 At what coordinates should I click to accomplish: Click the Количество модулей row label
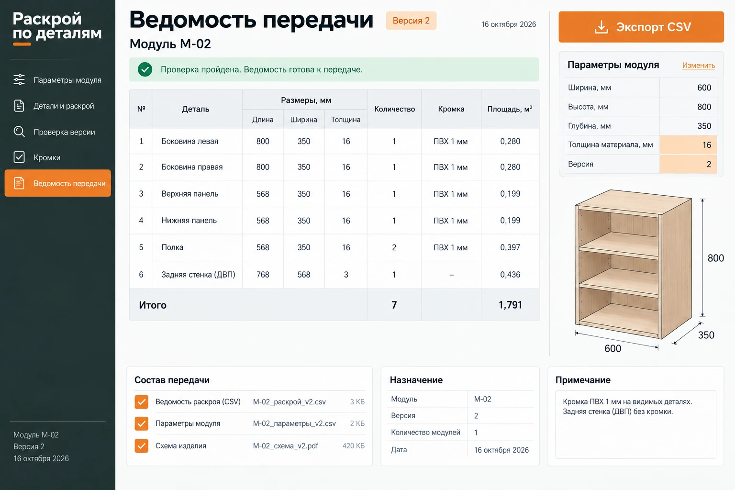(x=425, y=433)
